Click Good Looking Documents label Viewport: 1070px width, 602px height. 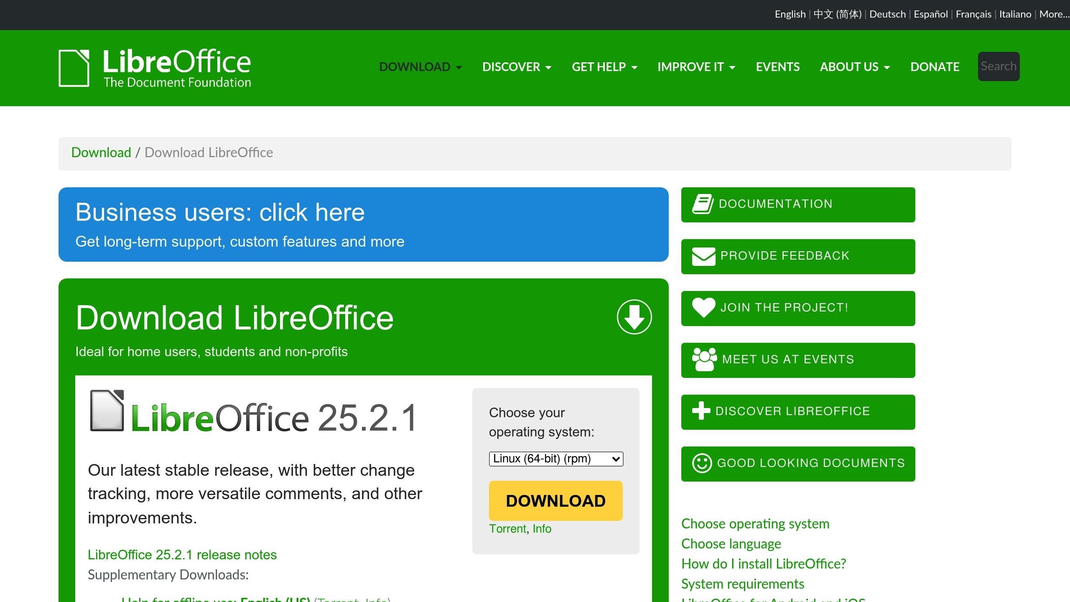pos(811,463)
